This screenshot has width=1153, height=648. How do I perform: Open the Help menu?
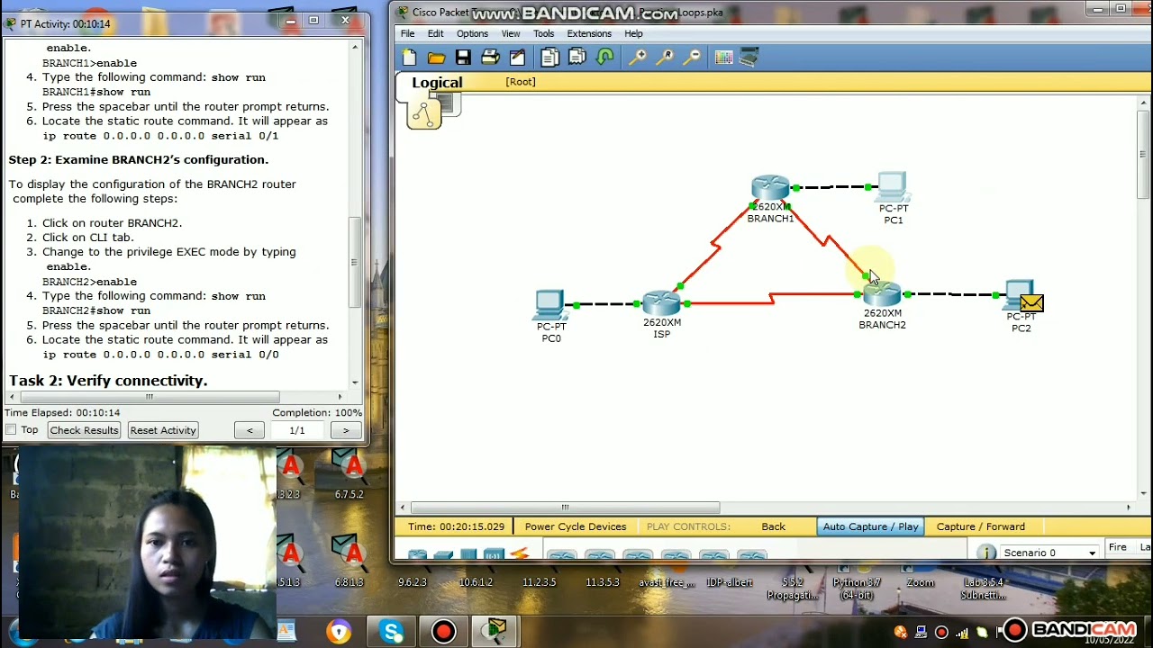[633, 33]
